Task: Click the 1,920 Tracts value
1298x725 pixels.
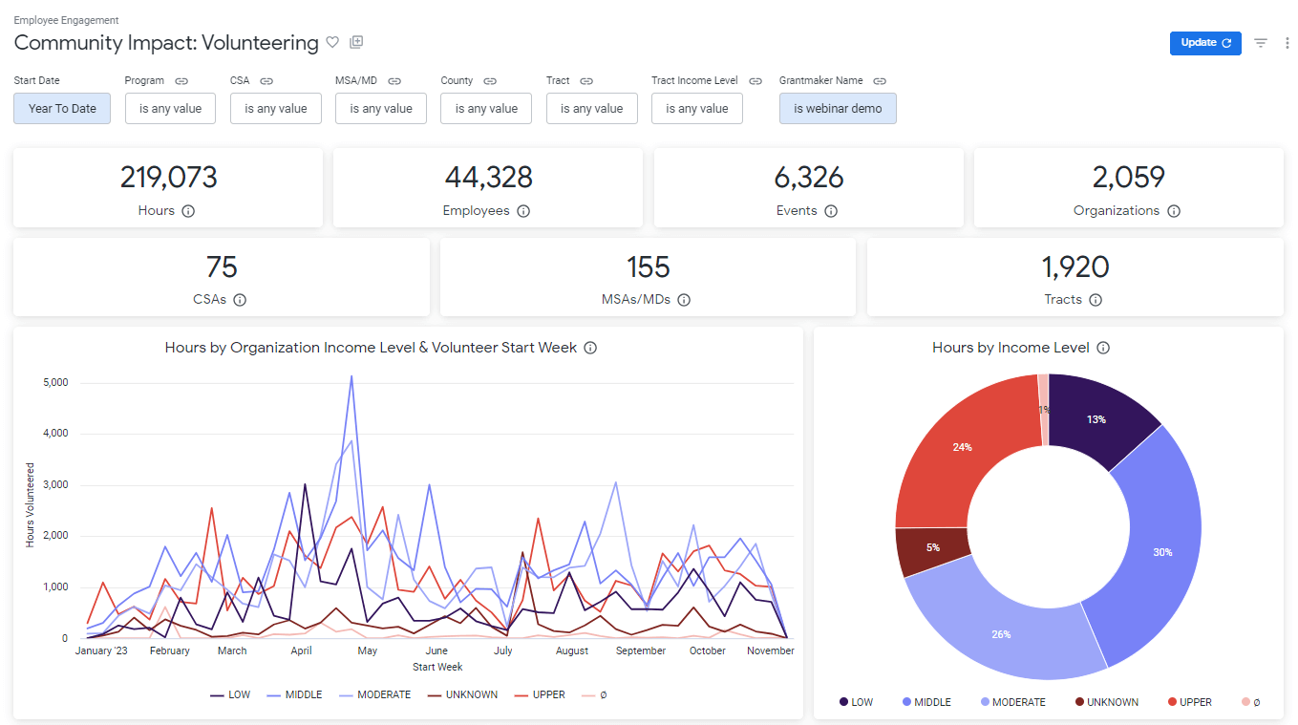Action: click(1075, 267)
